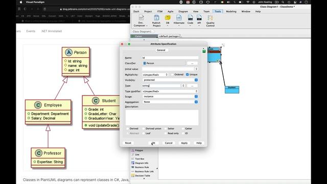Click the Employee class icon in browser diagram
The width and height of the screenshot is (327, 184).
pyautogui.click(x=38, y=105)
